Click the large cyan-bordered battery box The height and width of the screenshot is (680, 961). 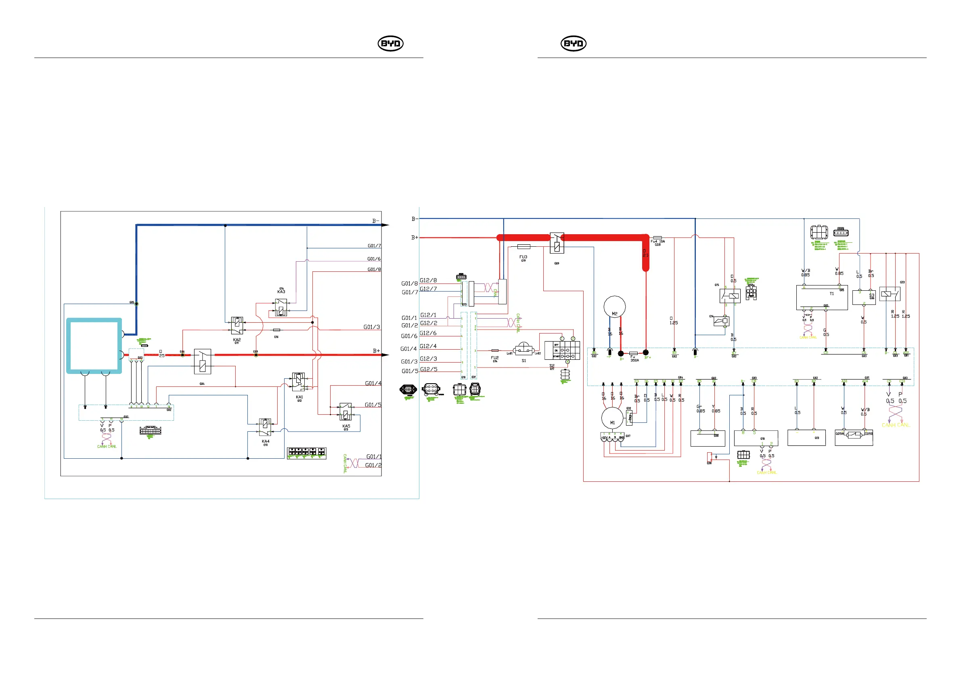[x=94, y=346]
